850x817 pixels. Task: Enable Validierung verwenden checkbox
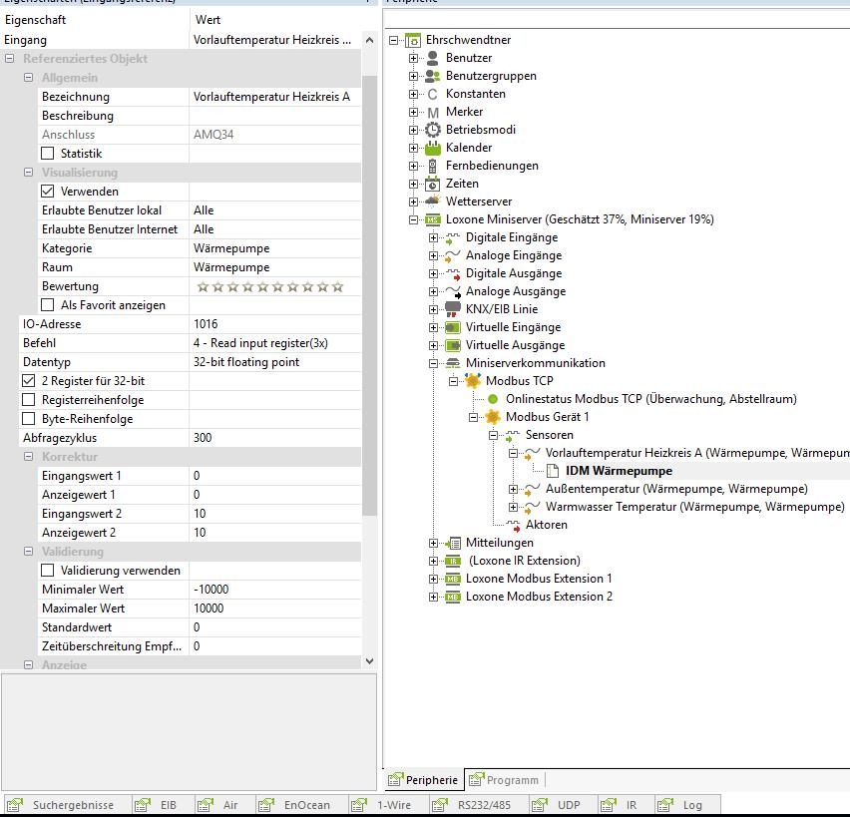[x=48, y=571]
